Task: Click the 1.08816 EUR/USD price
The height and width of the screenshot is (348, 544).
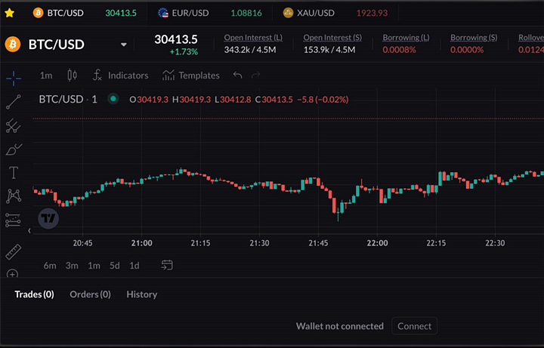Action: (x=246, y=13)
